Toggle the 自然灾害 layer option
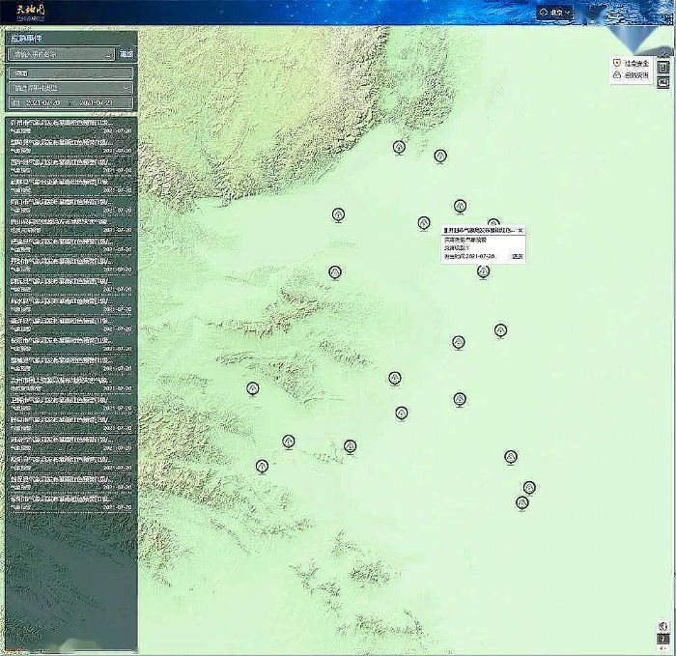This screenshot has height=656, width=676. click(x=632, y=74)
